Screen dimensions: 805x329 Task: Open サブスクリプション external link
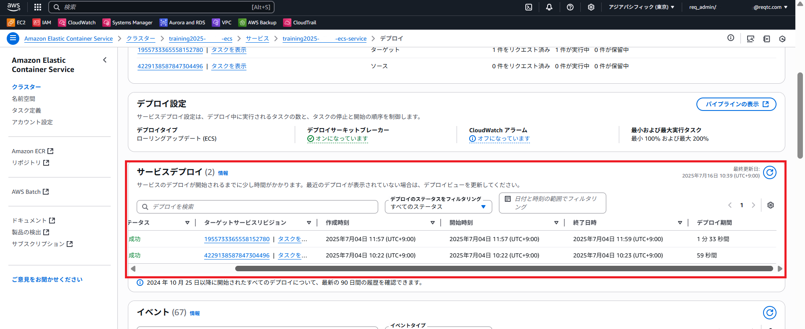click(x=42, y=244)
